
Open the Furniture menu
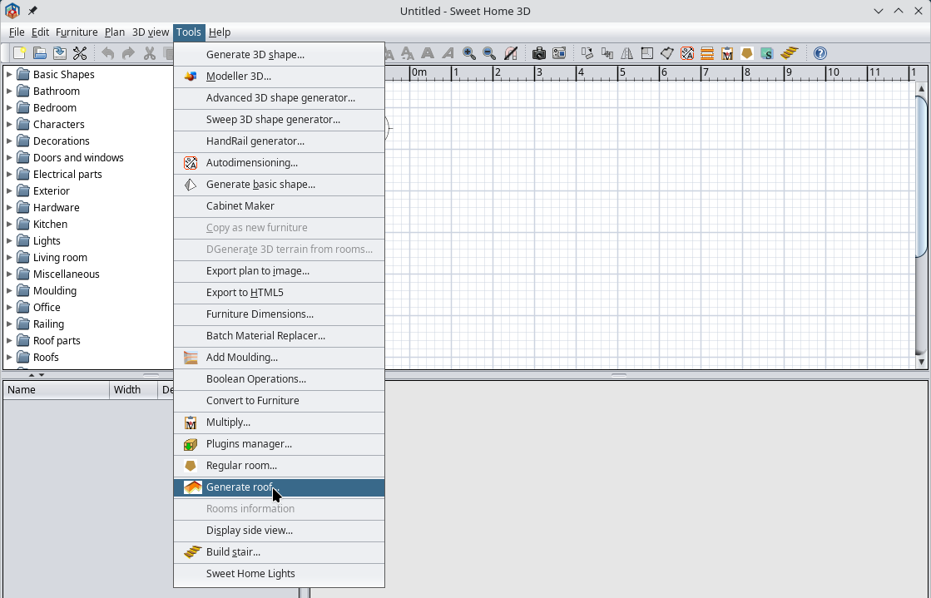[77, 32]
